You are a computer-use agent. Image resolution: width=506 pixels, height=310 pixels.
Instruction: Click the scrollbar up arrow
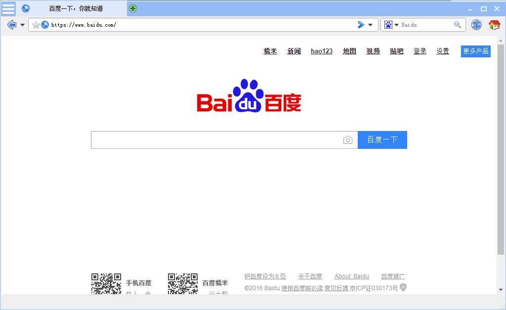(501, 41)
